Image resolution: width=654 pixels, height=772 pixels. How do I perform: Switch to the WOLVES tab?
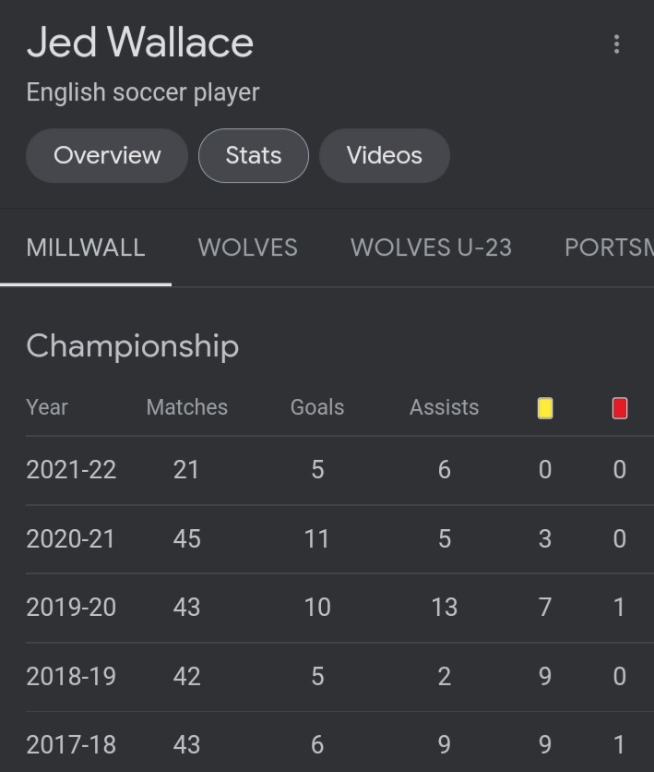pos(247,247)
